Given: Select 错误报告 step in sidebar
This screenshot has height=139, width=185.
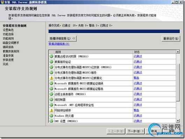Looking at the screenshot, I should point(8,47).
